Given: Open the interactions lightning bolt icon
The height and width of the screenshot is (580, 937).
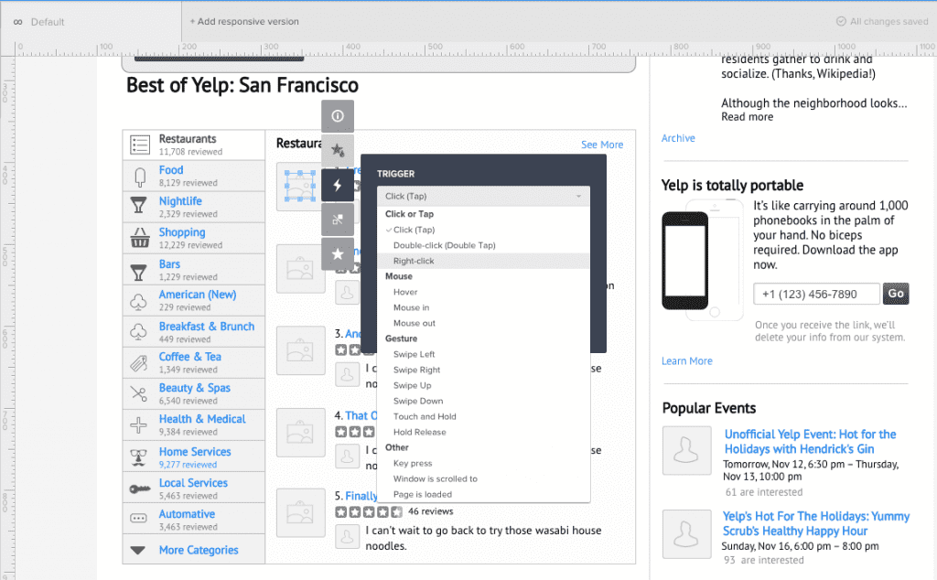Looking at the screenshot, I should pos(338,185).
